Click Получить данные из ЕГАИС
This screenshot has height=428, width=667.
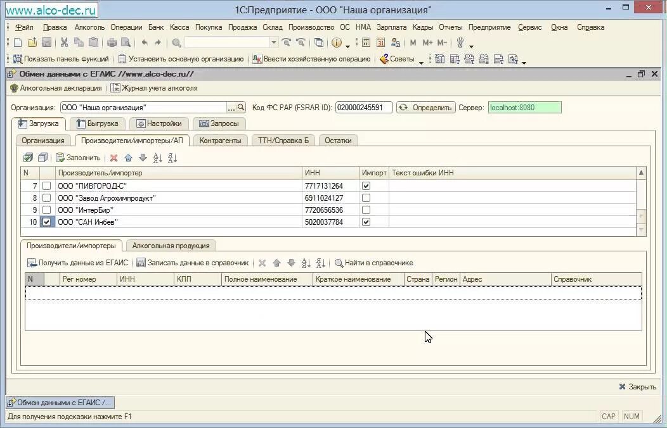click(77, 263)
